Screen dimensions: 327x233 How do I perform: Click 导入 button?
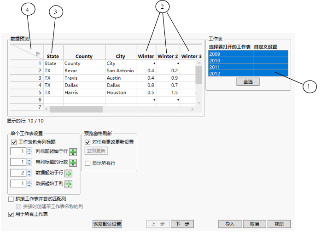[x=230, y=224]
